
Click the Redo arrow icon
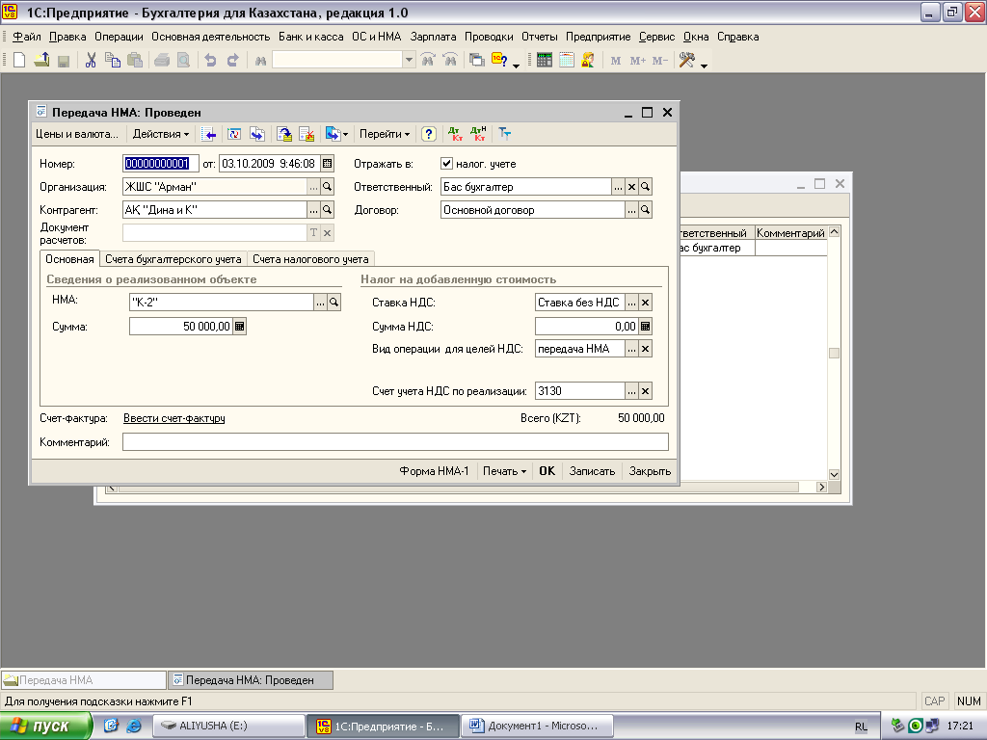233,61
